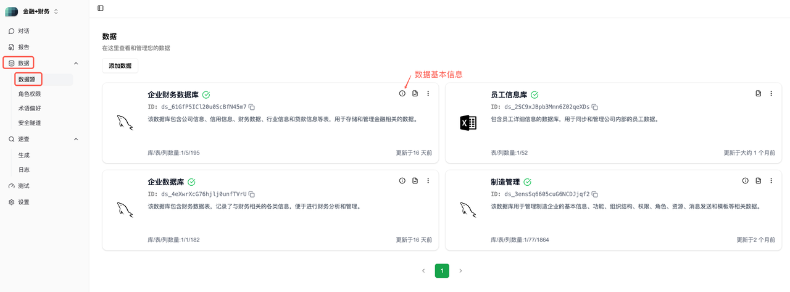
Task: Click info icon on 制造管理 card
Action: coord(745,181)
